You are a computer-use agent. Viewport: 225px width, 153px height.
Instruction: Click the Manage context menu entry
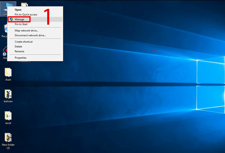pyautogui.click(x=19, y=19)
